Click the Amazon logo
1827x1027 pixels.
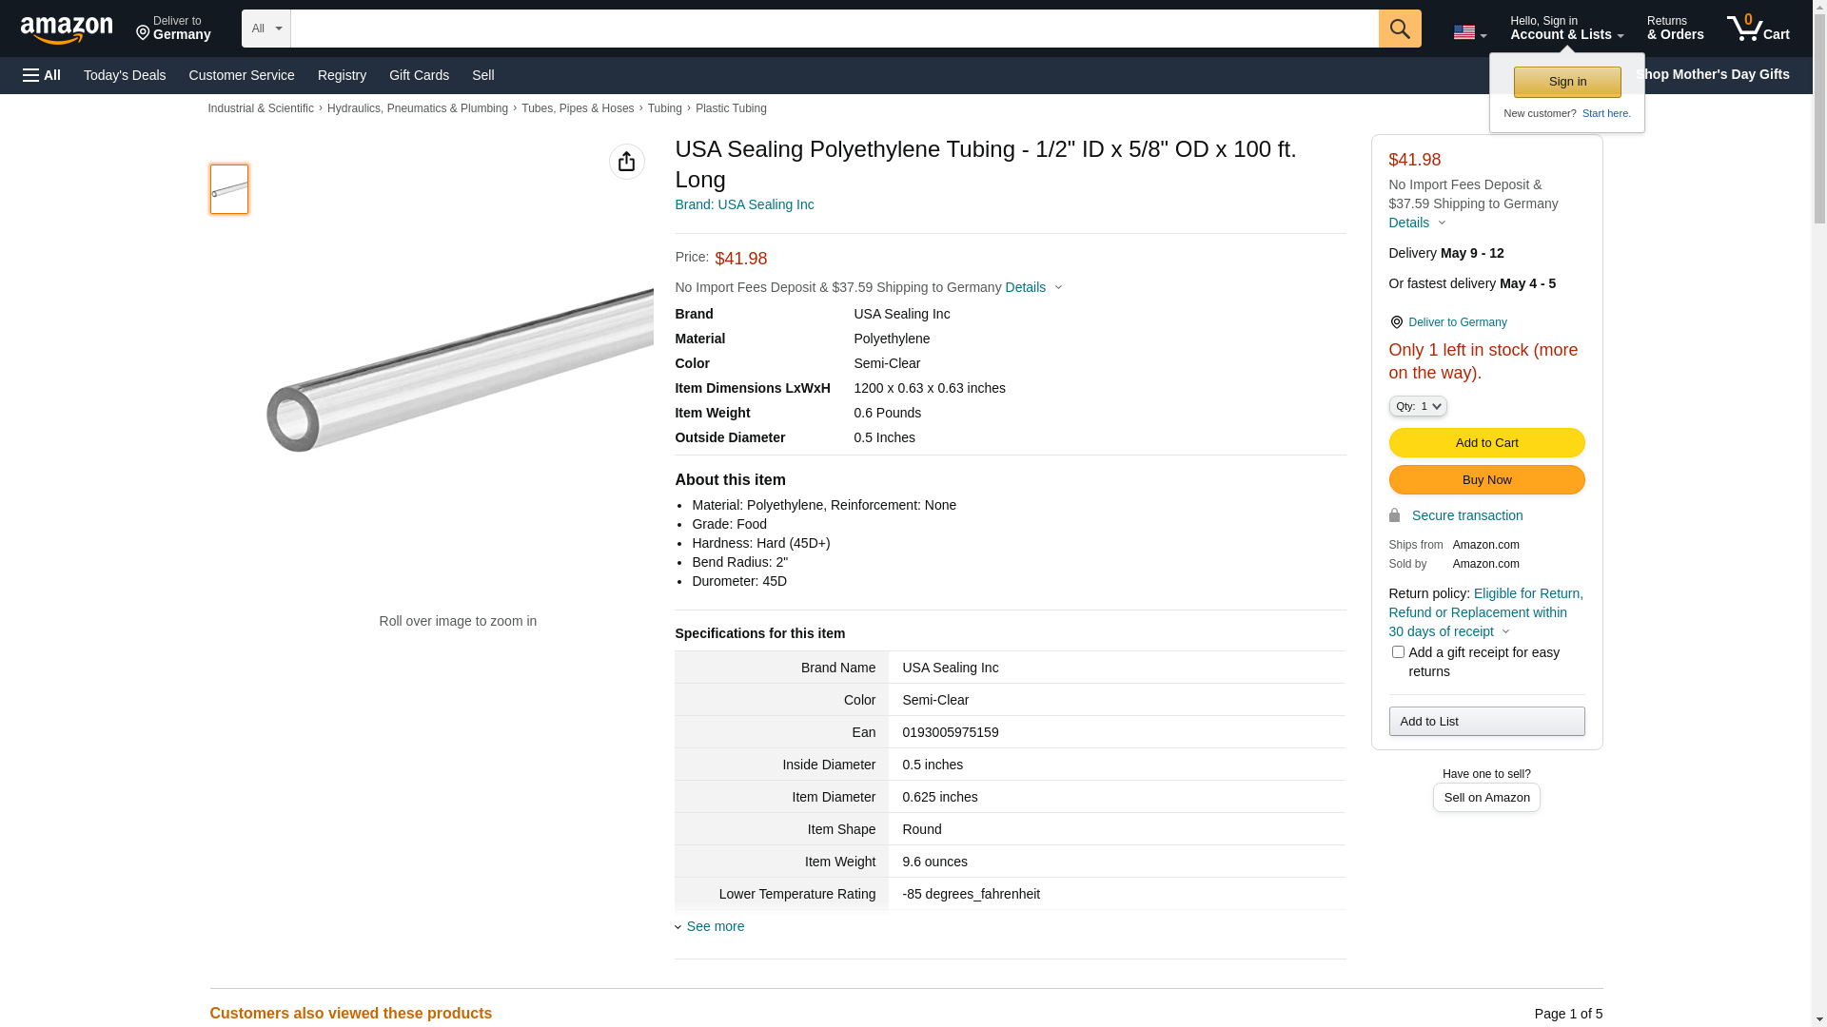click(x=67, y=29)
